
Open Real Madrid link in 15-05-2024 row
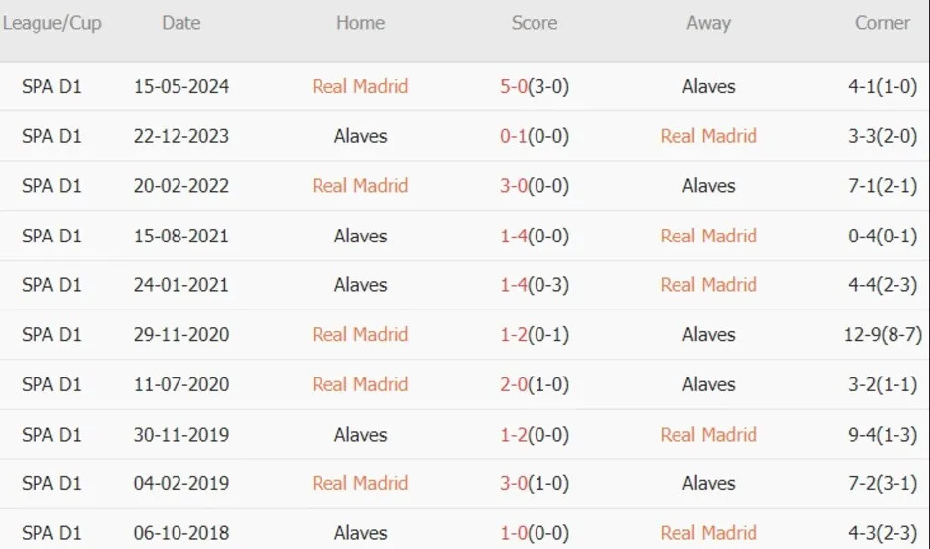pyautogui.click(x=360, y=86)
